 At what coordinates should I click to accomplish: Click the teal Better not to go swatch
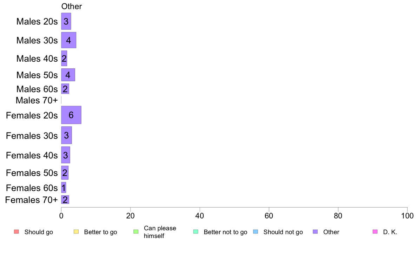point(196,232)
